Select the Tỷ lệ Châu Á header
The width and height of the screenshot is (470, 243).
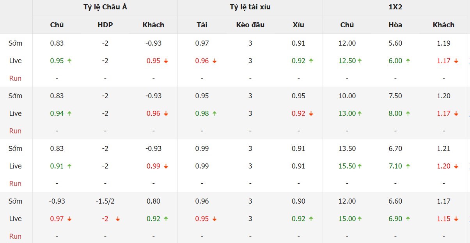point(105,7)
